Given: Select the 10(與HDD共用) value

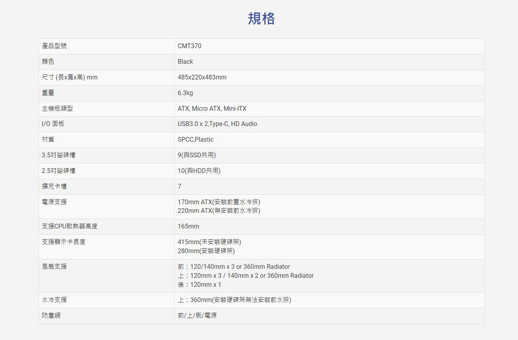Looking at the screenshot, I should 199,171.
